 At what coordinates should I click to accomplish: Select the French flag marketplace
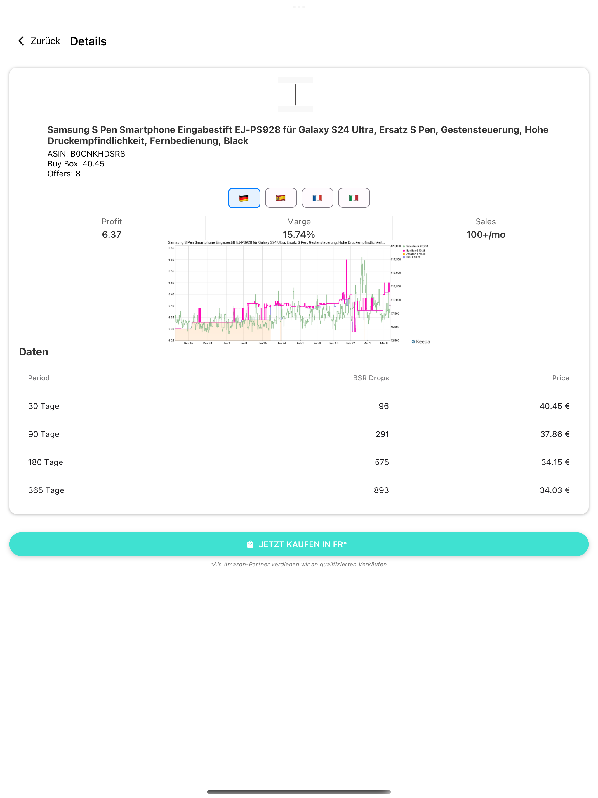[317, 198]
